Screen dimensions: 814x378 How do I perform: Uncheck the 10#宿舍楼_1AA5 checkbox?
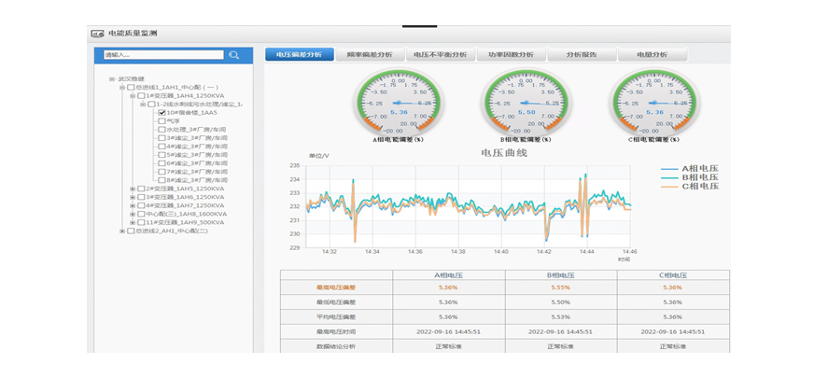pyautogui.click(x=162, y=112)
